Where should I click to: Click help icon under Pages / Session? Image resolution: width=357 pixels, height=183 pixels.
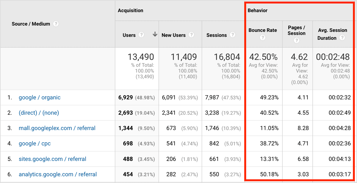coord(297,40)
